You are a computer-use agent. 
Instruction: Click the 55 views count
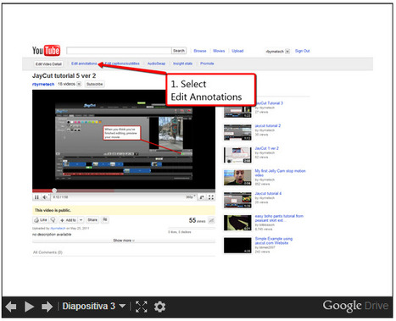[x=197, y=220]
